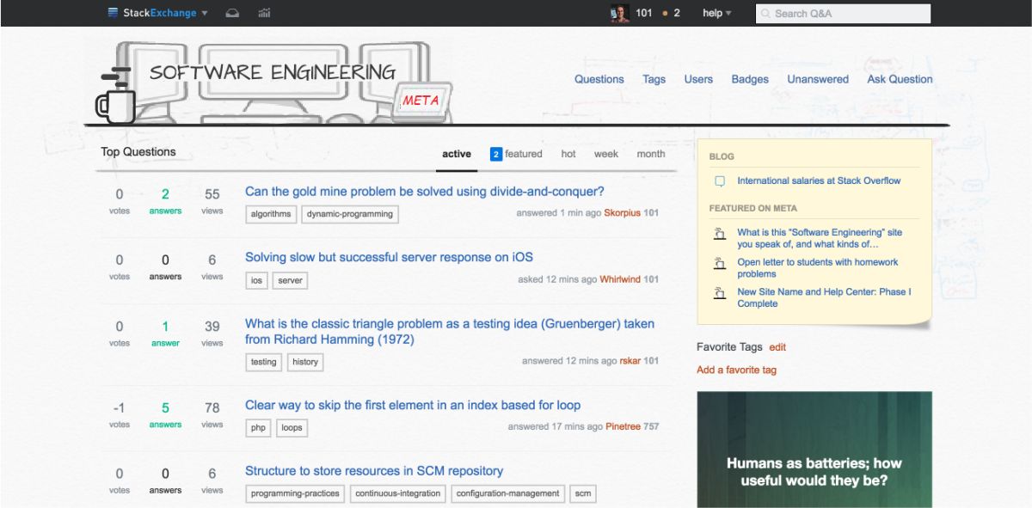View Unanswered questions
This screenshot has height=508, width=1032.
point(818,79)
